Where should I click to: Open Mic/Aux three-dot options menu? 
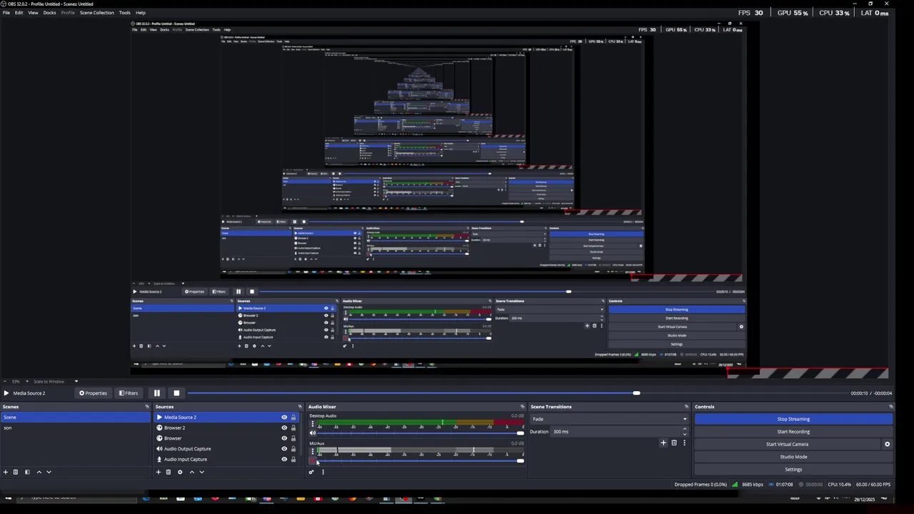point(312,452)
